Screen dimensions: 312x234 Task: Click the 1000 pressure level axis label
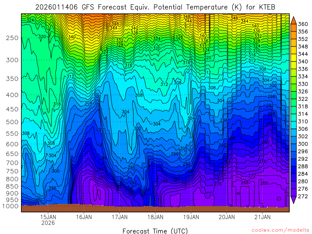point(10,206)
